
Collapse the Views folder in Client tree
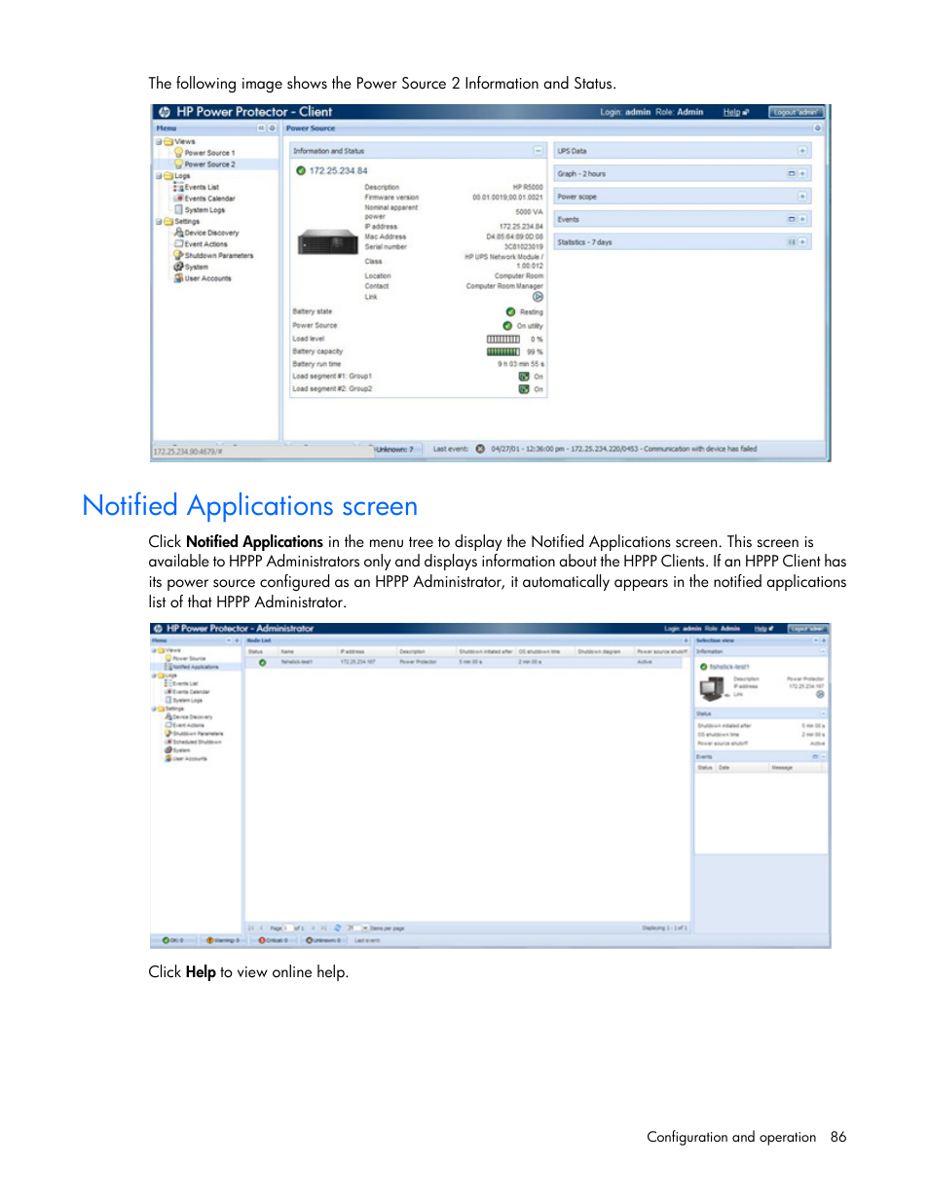pos(158,141)
